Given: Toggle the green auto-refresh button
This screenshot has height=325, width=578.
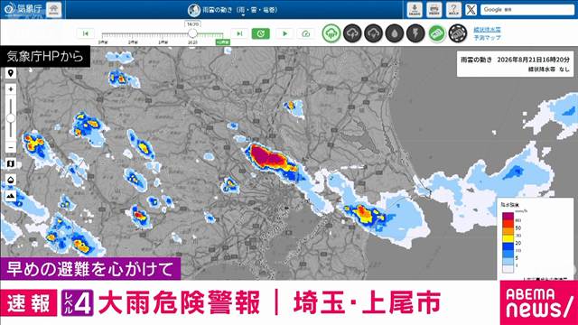Looking at the screenshot, I should pyautogui.click(x=261, y=33).
